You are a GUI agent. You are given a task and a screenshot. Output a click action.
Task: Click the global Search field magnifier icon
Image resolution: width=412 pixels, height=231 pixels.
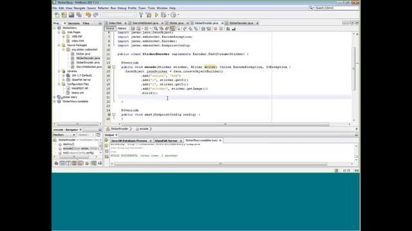[x=311, y=8]
